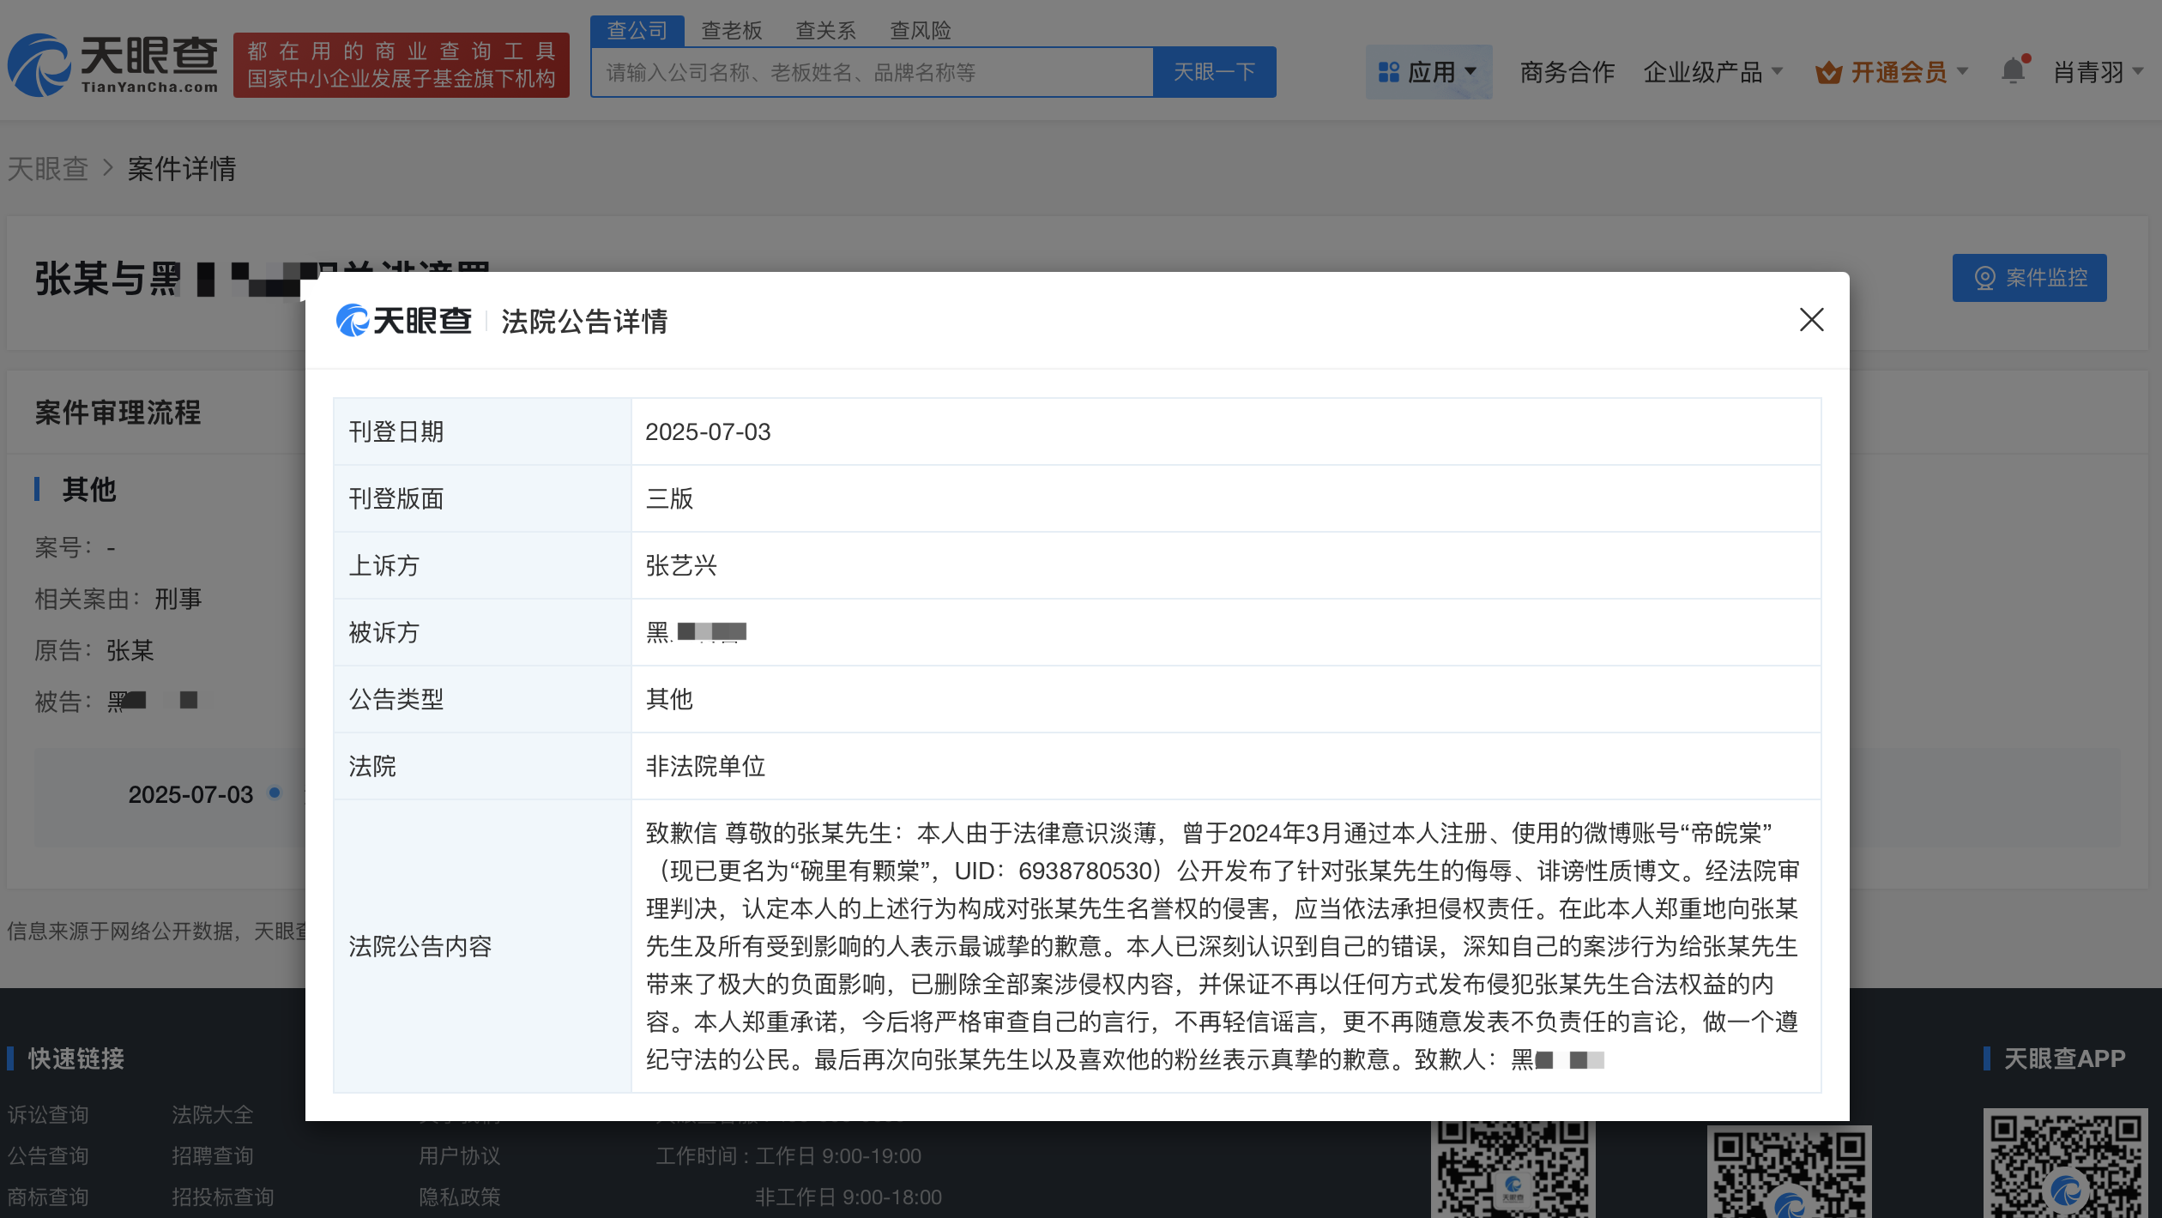The image size is (2162, 1218).
Task: Open the 肖青羽 user account dropdown
Action: pyautogui.click(x=2098, y=72)
